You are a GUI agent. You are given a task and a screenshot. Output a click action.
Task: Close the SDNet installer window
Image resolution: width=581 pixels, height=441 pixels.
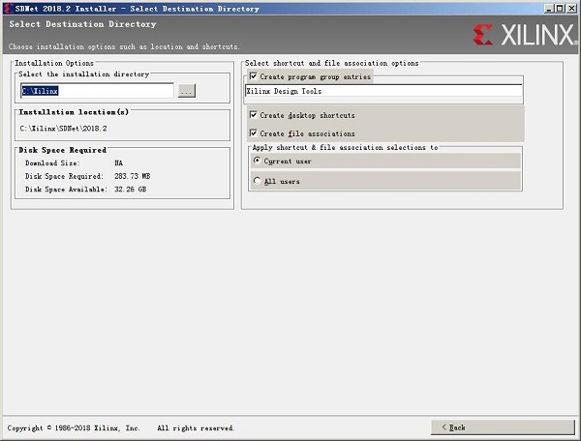tap(571, 8)
